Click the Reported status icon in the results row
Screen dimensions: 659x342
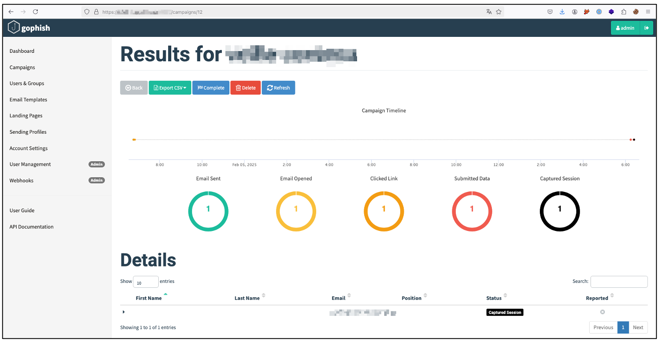(x=603, y=312)
